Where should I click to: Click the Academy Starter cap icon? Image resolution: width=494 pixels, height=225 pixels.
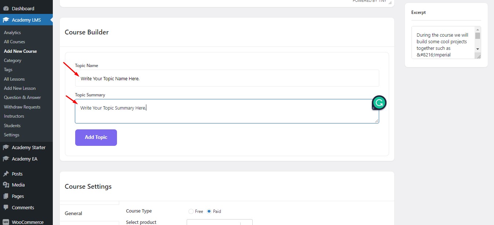point(6,148)
